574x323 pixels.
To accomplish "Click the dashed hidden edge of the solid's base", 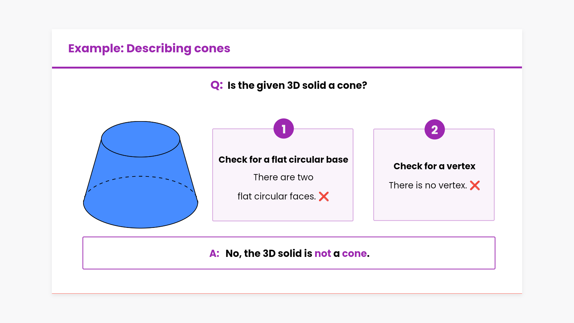I will [x=141, y=176].
